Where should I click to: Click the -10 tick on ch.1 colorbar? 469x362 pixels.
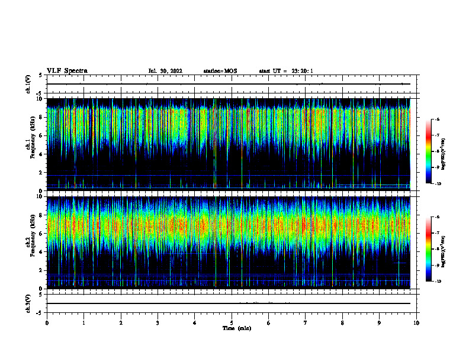(438, 184)
